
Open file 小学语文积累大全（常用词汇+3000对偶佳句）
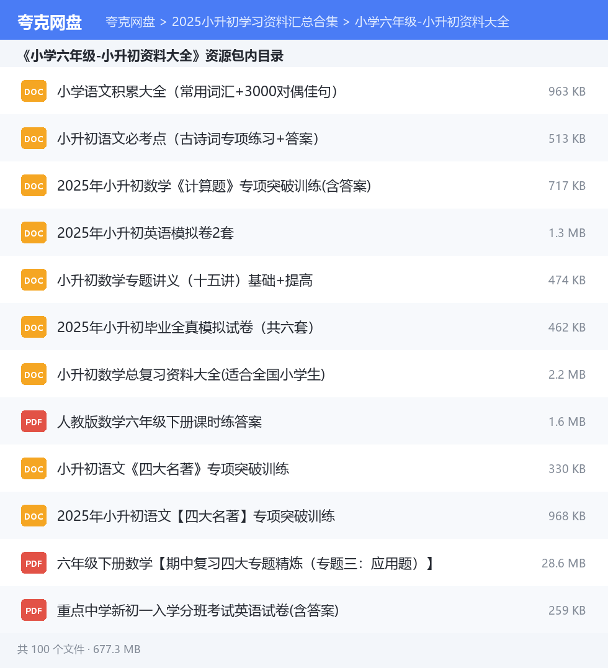tap(197, 91)
